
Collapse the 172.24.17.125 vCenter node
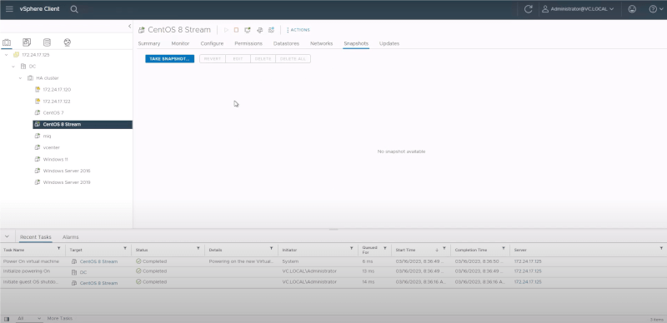[x=7, y=55]
